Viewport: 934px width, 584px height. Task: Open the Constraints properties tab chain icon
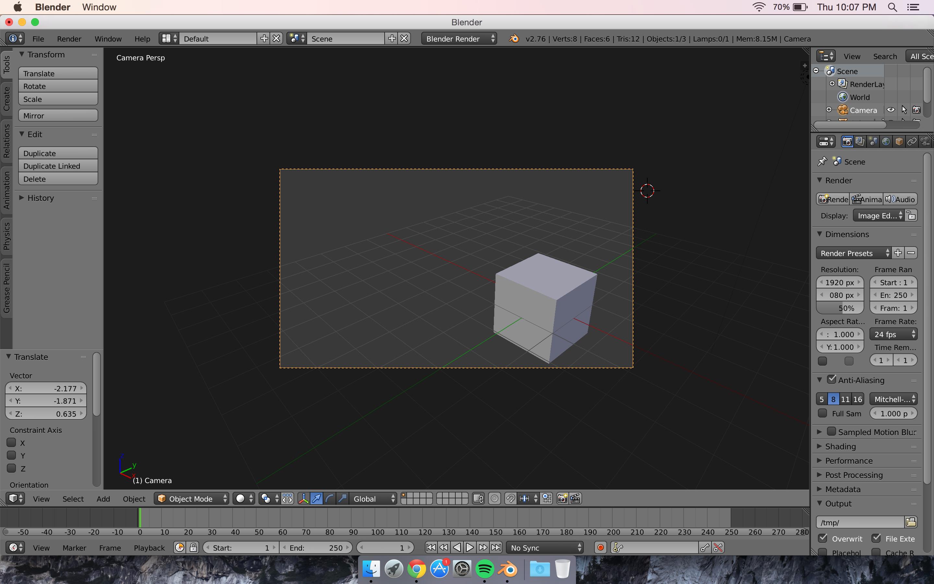click(912, 142)
